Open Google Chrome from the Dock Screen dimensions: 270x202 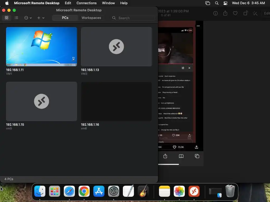[x=84, y=191]
